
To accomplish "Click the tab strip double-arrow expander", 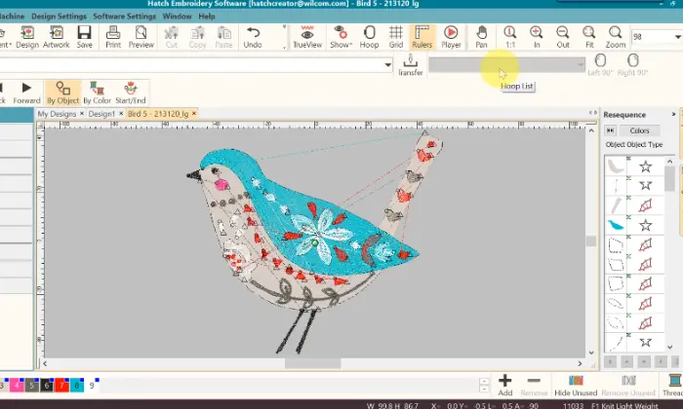I will pos(593,113).
